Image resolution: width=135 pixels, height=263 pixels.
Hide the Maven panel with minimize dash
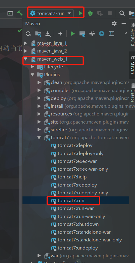124,23
